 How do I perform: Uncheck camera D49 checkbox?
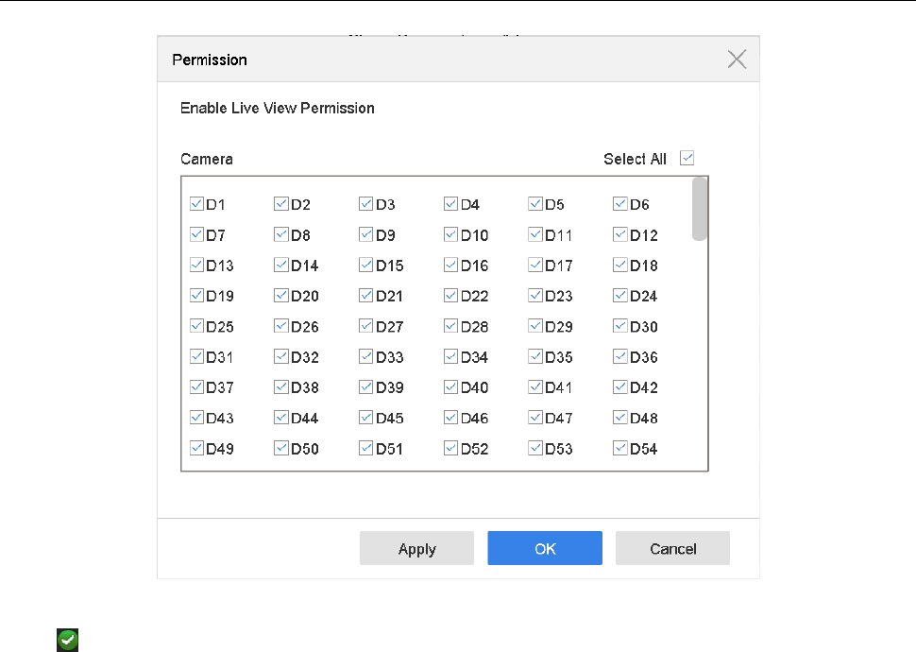pyautogui.click(x=196, y=449)
